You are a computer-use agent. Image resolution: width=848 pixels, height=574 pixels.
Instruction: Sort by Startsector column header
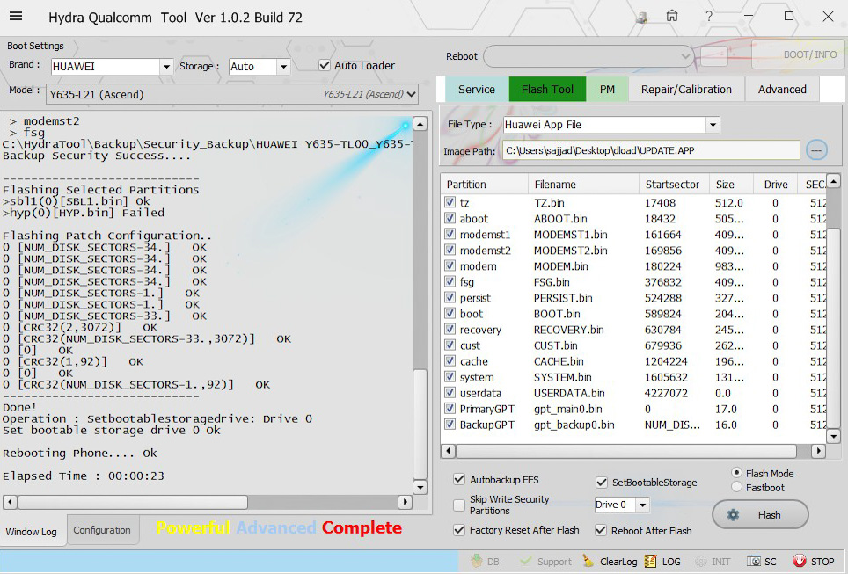(x=673, y=185)
